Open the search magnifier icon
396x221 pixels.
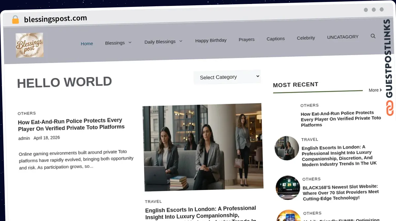coord(373,36)
